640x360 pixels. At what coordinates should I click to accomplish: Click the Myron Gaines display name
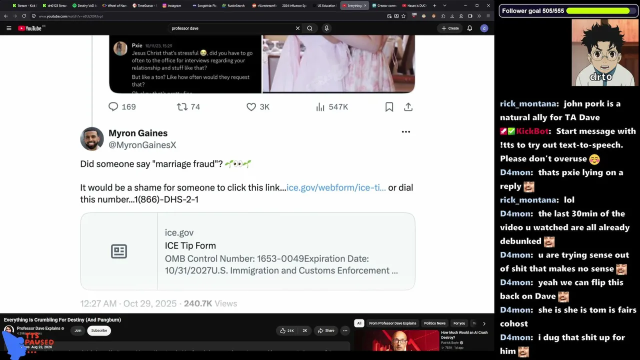pos(138,133)
